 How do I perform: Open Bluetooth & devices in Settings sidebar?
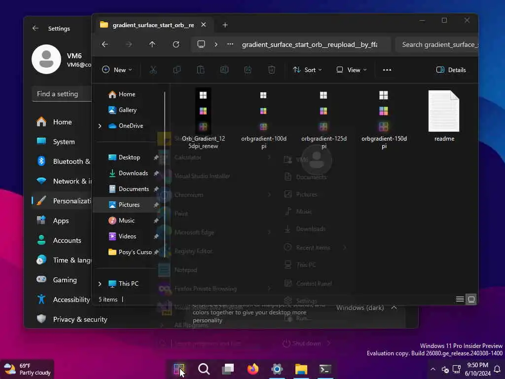[x=62, y=161]
